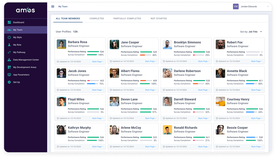Open Set-Up gear icon
Screen dimensions: 276x158
[9, 82]
